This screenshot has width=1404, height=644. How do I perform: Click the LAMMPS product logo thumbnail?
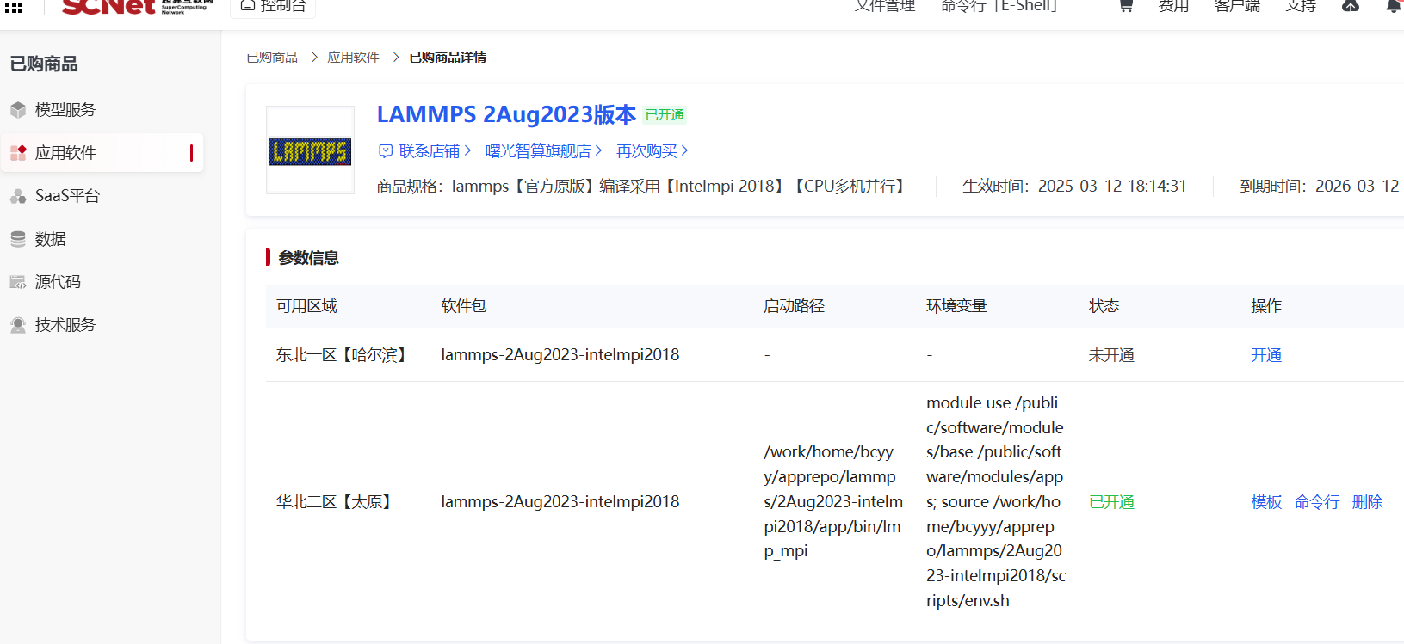pos(310,151)
